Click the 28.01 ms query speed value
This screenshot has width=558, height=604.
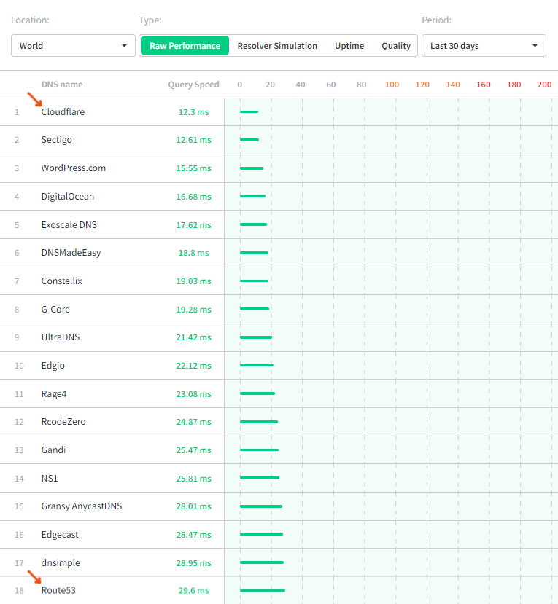coord(193,506)
